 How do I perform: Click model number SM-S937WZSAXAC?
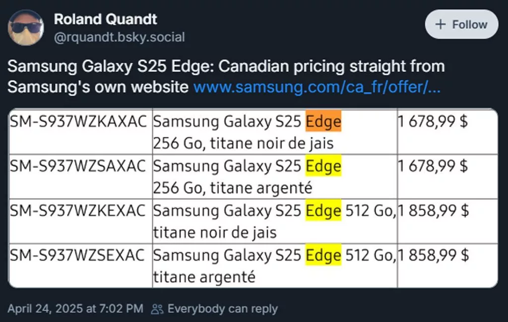(78, 166)
